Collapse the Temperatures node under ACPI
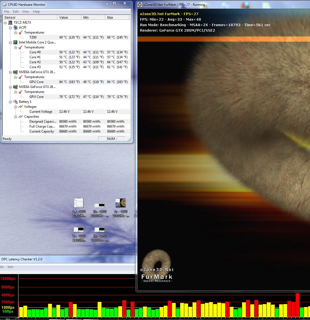 coord(15,33)
